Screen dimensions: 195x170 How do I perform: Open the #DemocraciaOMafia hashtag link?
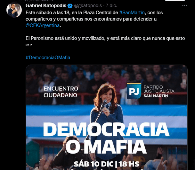(x=48, y=58)
